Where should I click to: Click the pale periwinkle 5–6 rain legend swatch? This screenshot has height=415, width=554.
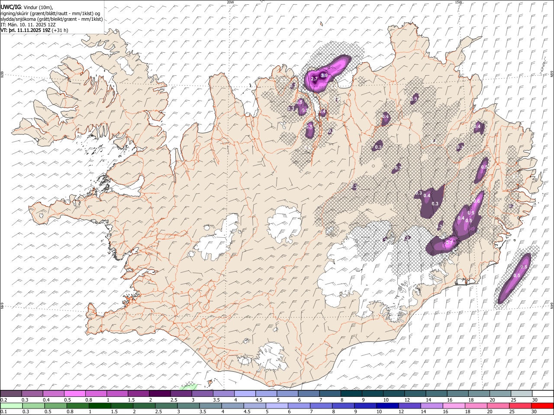pos(276,405)
